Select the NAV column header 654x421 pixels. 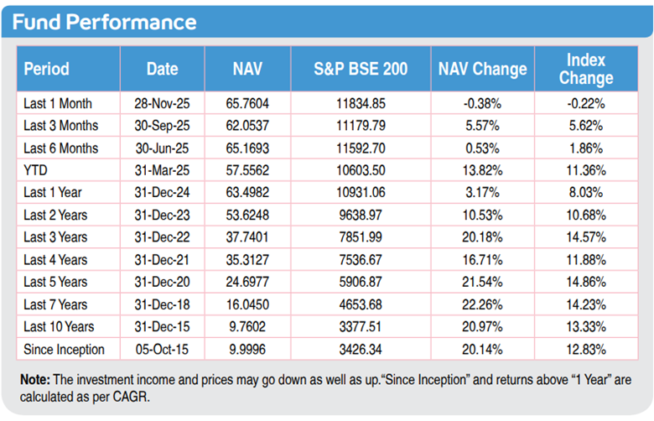[x=247, y=69]
